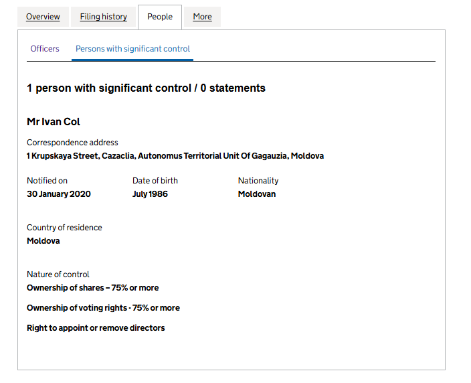Click 'Right to appoint or remove directors'
This screenshot has width=471, height=383.
tap(96, 328)
